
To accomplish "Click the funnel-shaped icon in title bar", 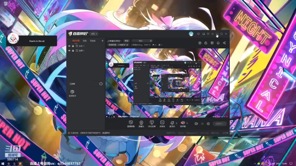I will click(208, 34).
